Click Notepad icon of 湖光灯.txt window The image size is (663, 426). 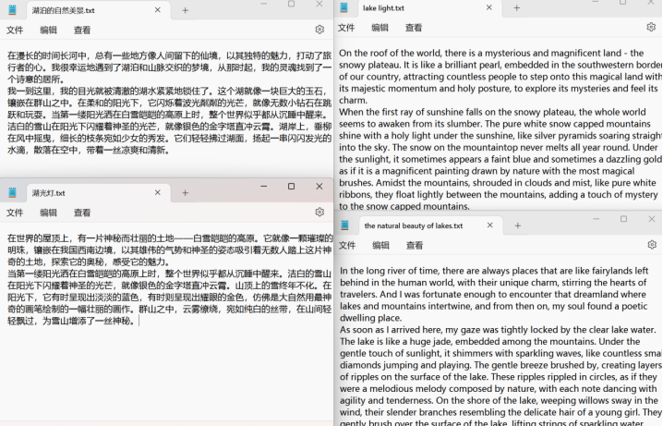12,192
